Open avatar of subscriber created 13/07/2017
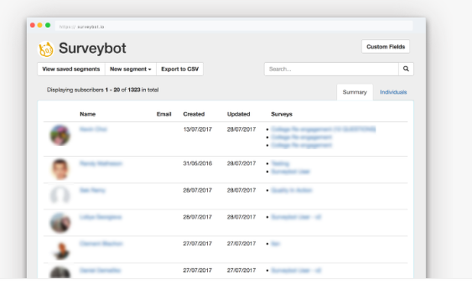The height and width of the screenshot is (294, 472). pos(60,135)
